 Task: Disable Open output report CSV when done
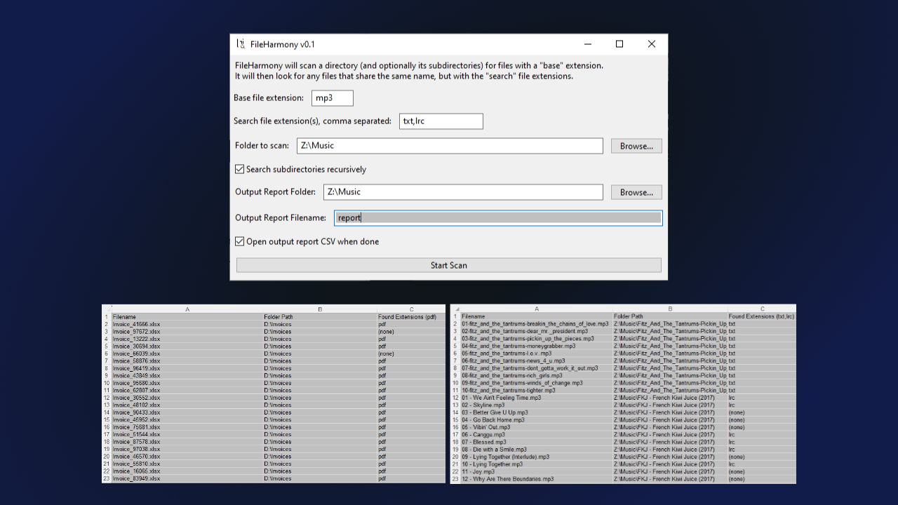tap(239, 241)
